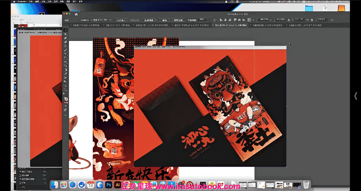This screenshot has height=191, width=361.
Task: Open Photoshop from the Dock
Action: [x=109, y=185]
